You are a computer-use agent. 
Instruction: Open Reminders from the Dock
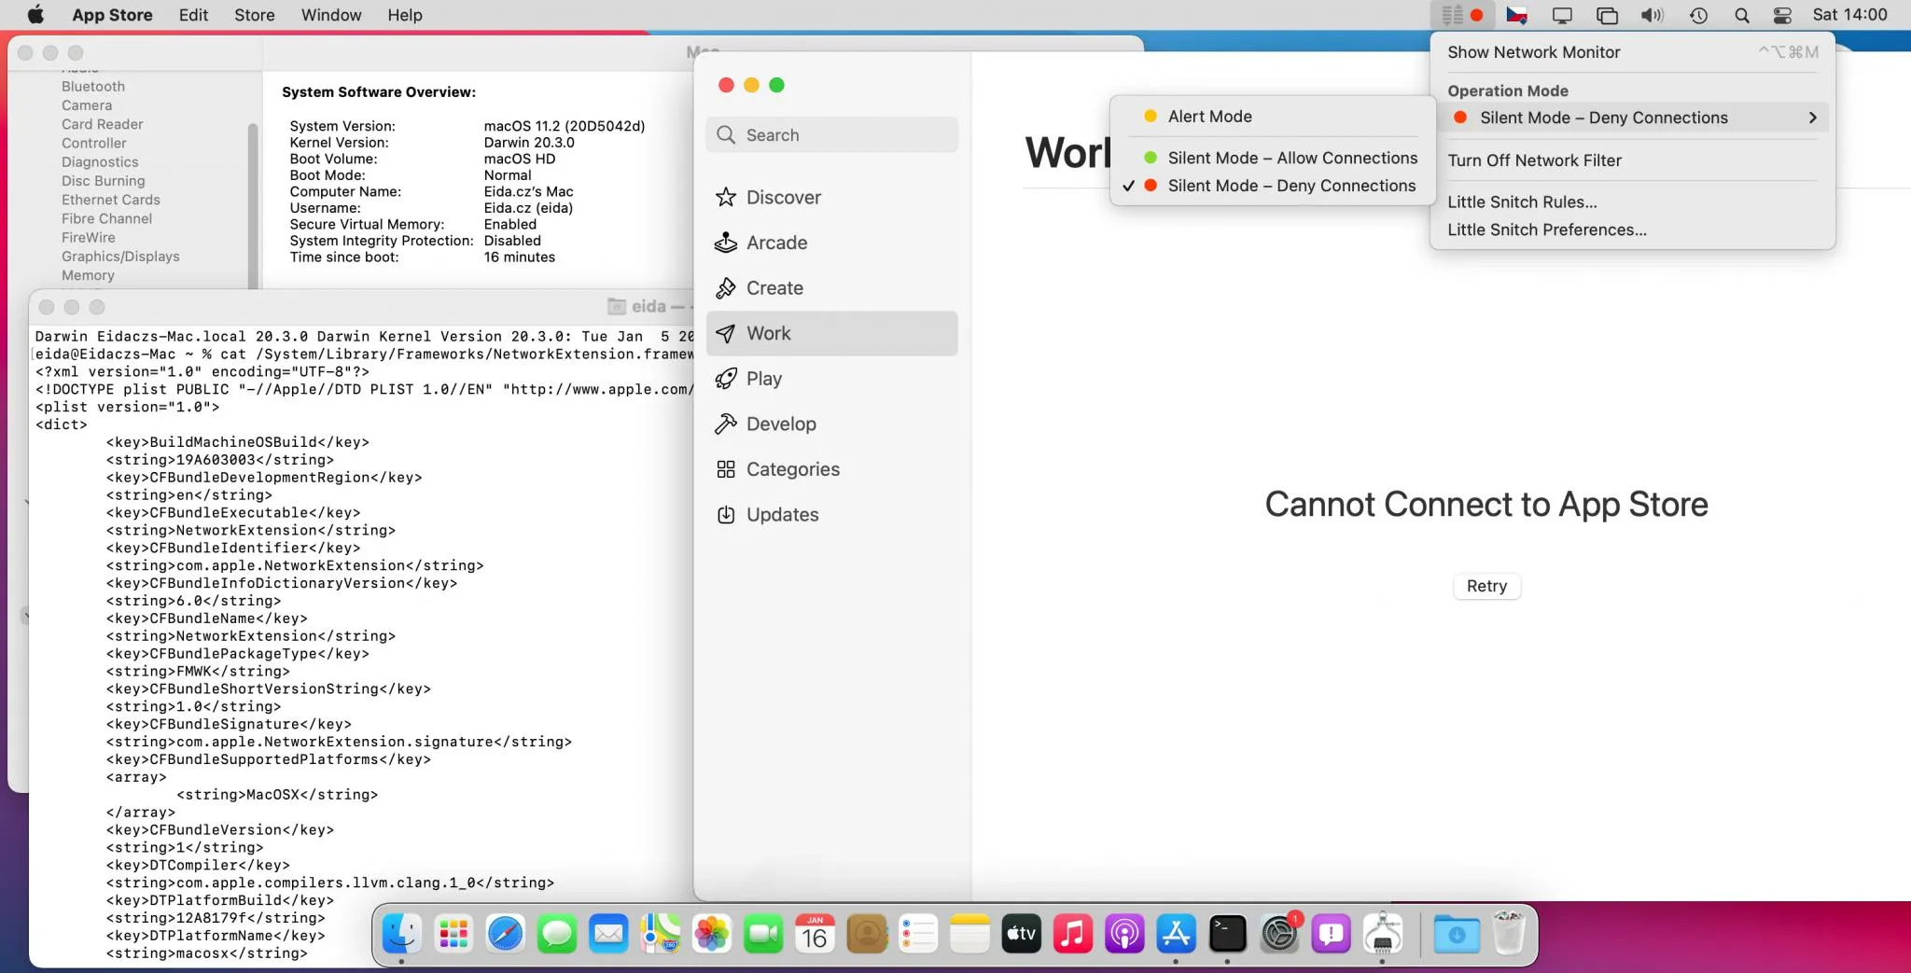(x=918, y=933)
